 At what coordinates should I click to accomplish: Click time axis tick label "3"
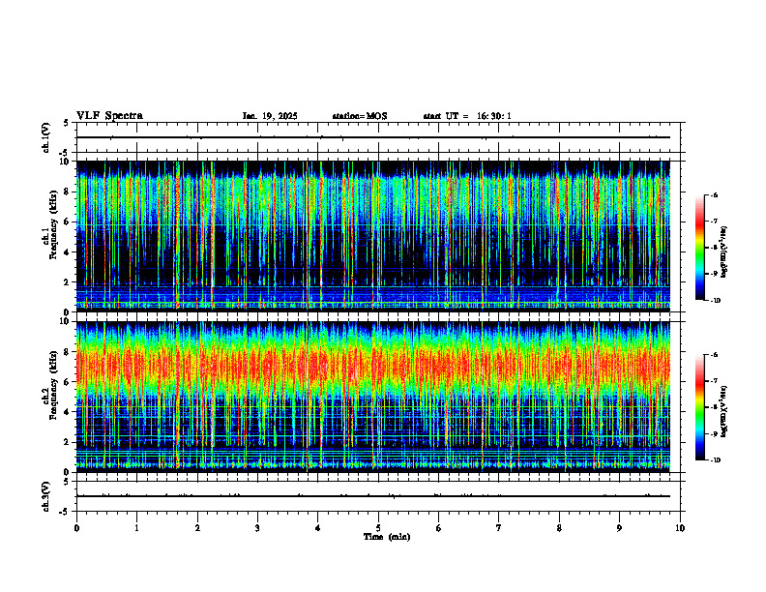click(x=257, y=528)
